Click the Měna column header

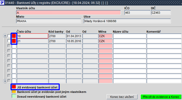pyautogui.click(x=102, y=32)
